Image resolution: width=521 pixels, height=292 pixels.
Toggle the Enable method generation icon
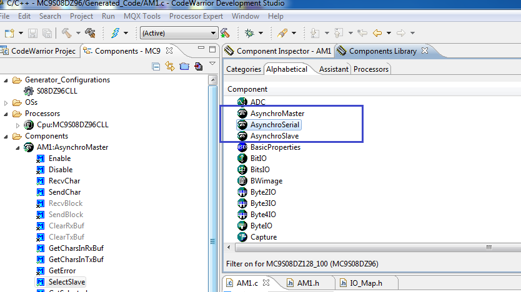point(40,159)
